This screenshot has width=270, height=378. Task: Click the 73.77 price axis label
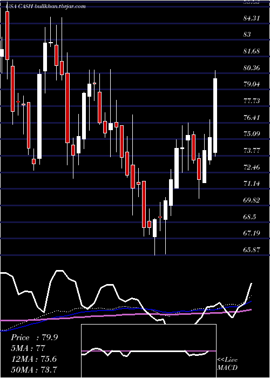(x=252, y=151)
